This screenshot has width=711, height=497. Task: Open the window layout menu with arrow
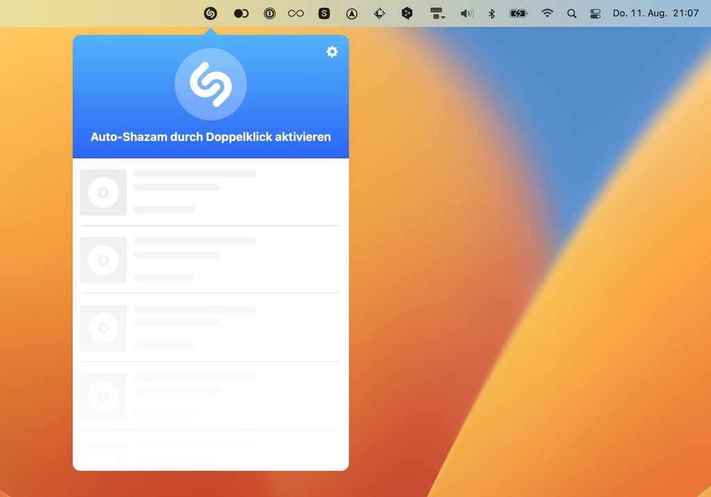coord(437,13)
